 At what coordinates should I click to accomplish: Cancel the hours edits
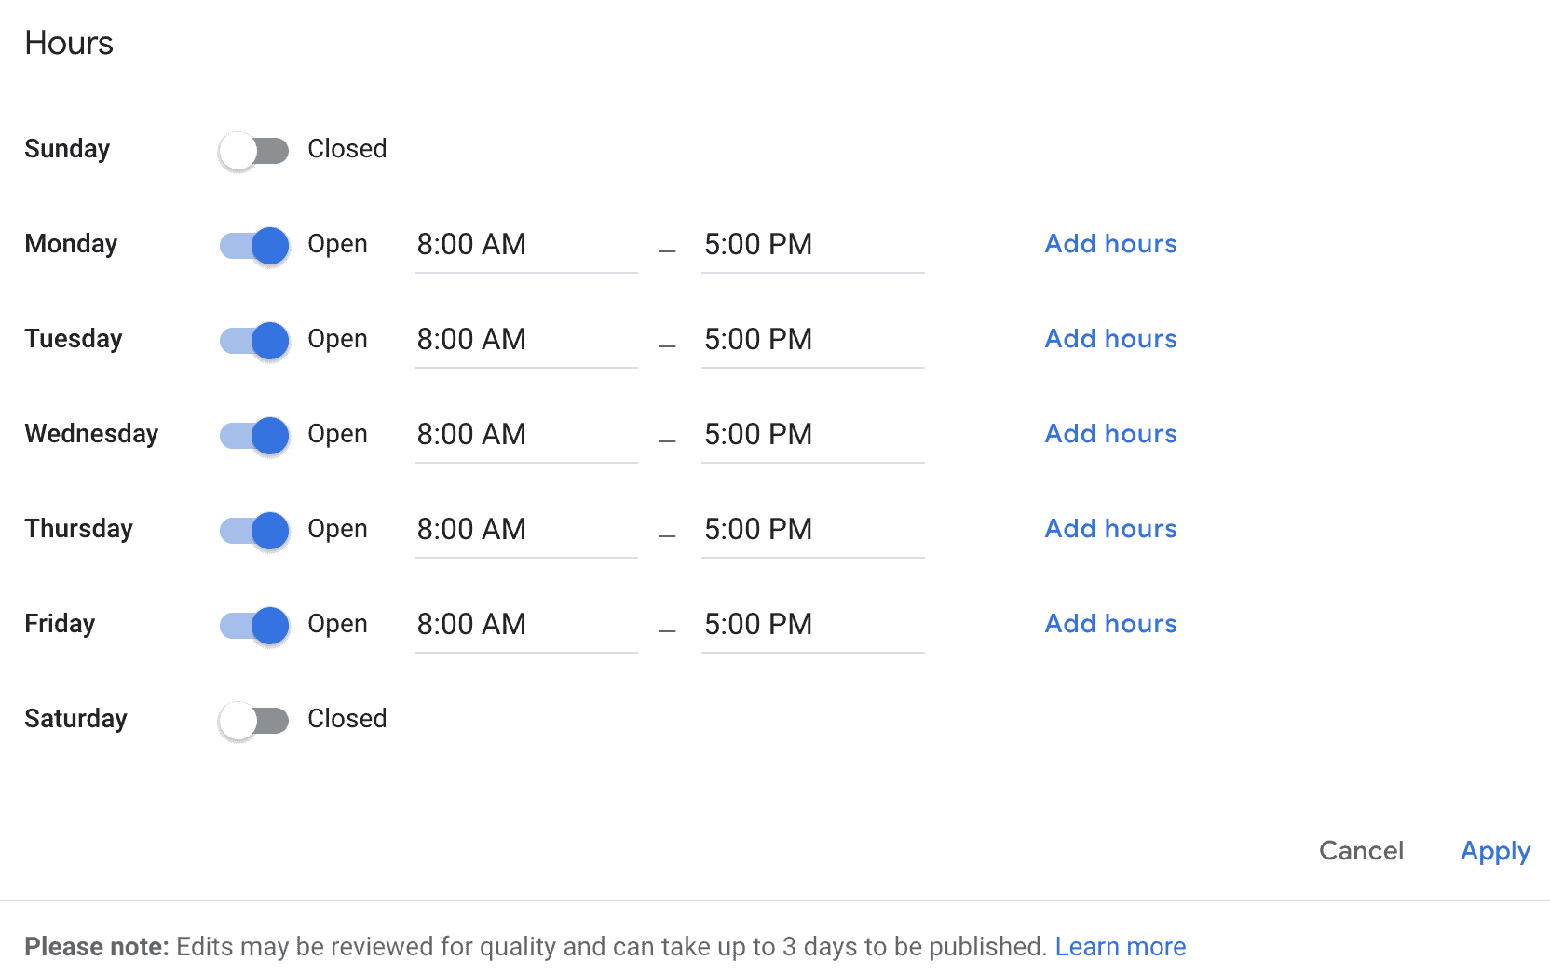point(1361,850)
